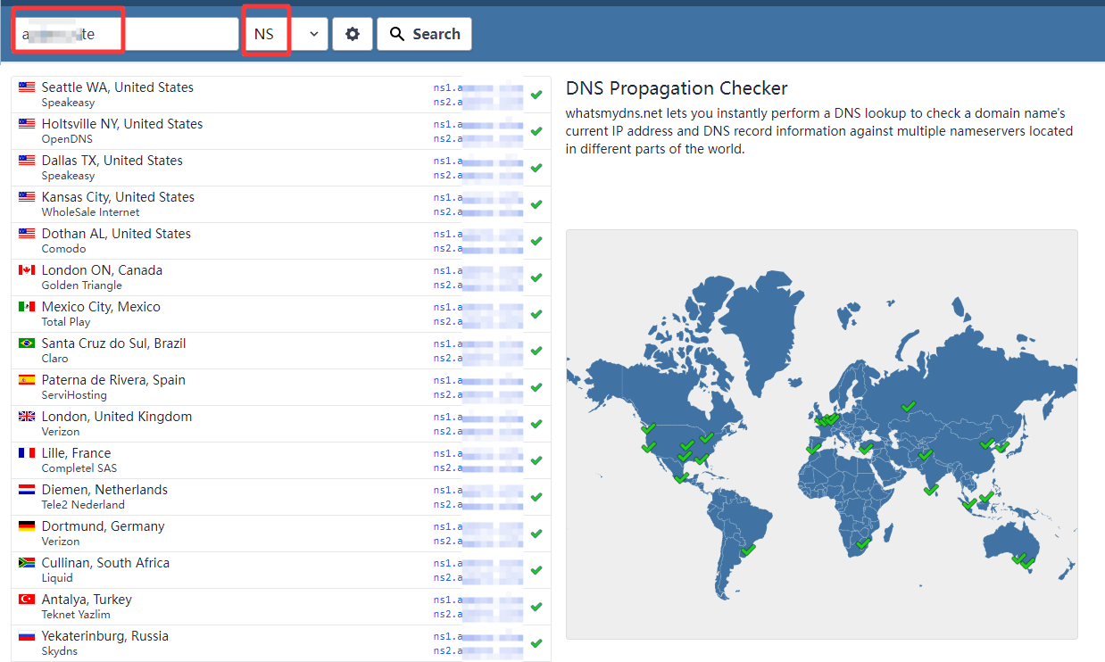The width and height of the screenshot is (1105, 662).
Task: Click the settings gear icon button
Action: tap(353, 34)
